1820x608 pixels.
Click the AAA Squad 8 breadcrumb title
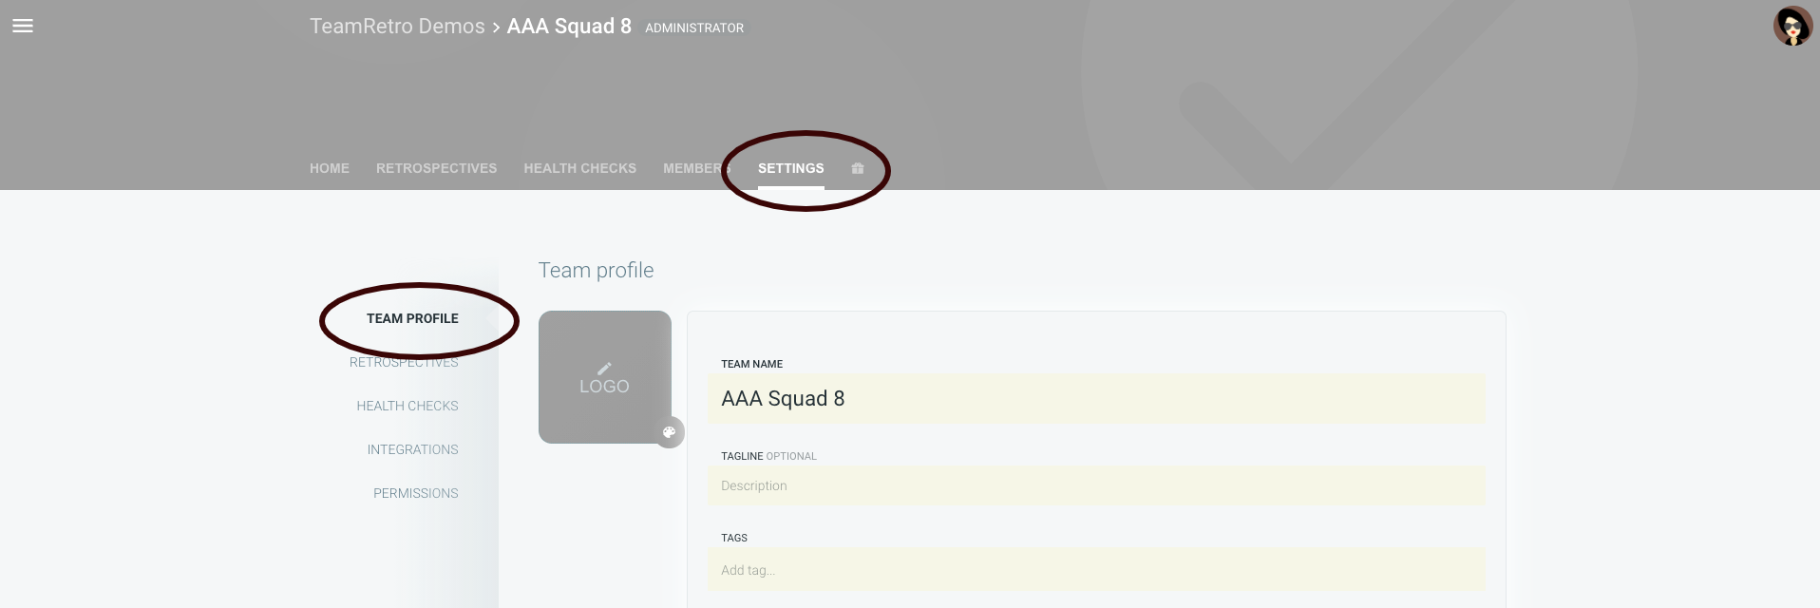click(x=569, y=27)
